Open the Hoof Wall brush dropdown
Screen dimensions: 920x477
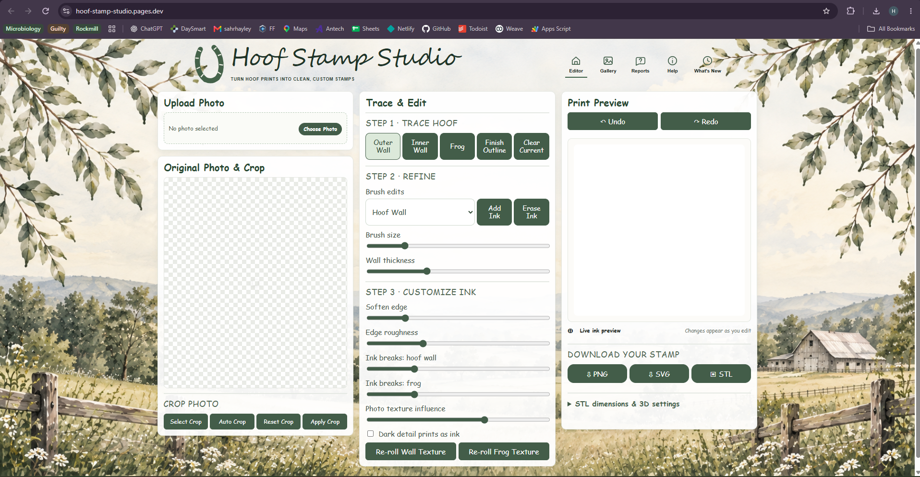[x=420, y=212]
